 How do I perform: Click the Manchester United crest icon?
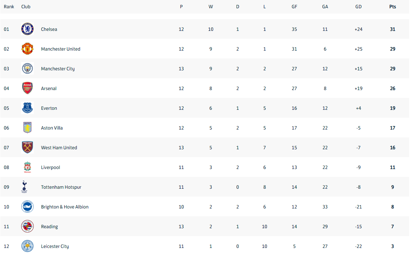[27, 49]
